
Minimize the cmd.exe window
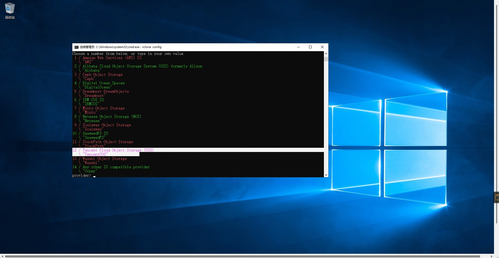[x=298, y=47]
